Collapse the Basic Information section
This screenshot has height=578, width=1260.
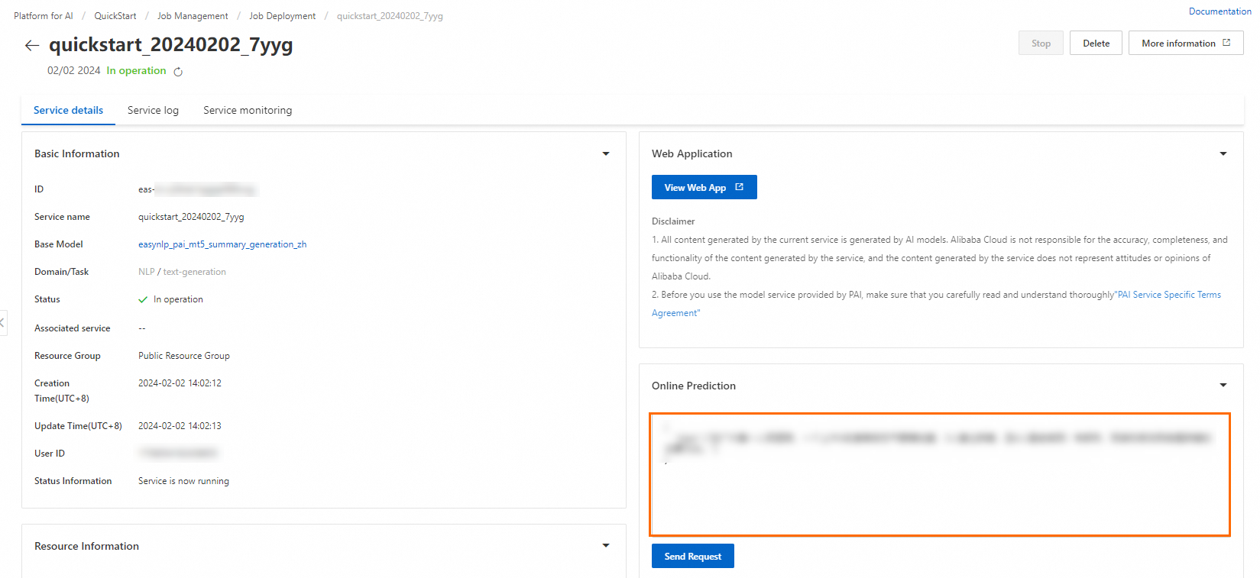(606, 153)
